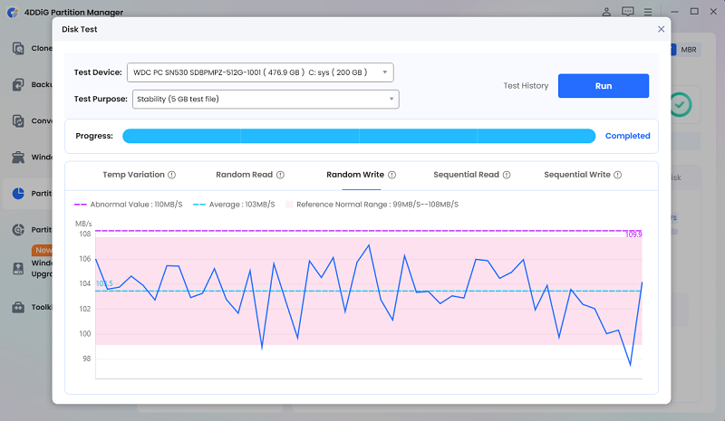Select the Windows Upgrade sidebar icon
725x421 pixels.
[18, 269]
